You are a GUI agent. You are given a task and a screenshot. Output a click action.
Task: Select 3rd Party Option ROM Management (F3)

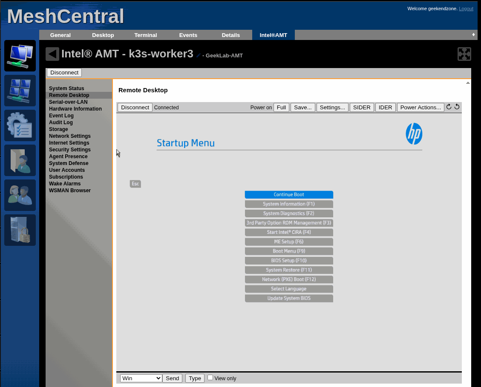tap(289, 223)
